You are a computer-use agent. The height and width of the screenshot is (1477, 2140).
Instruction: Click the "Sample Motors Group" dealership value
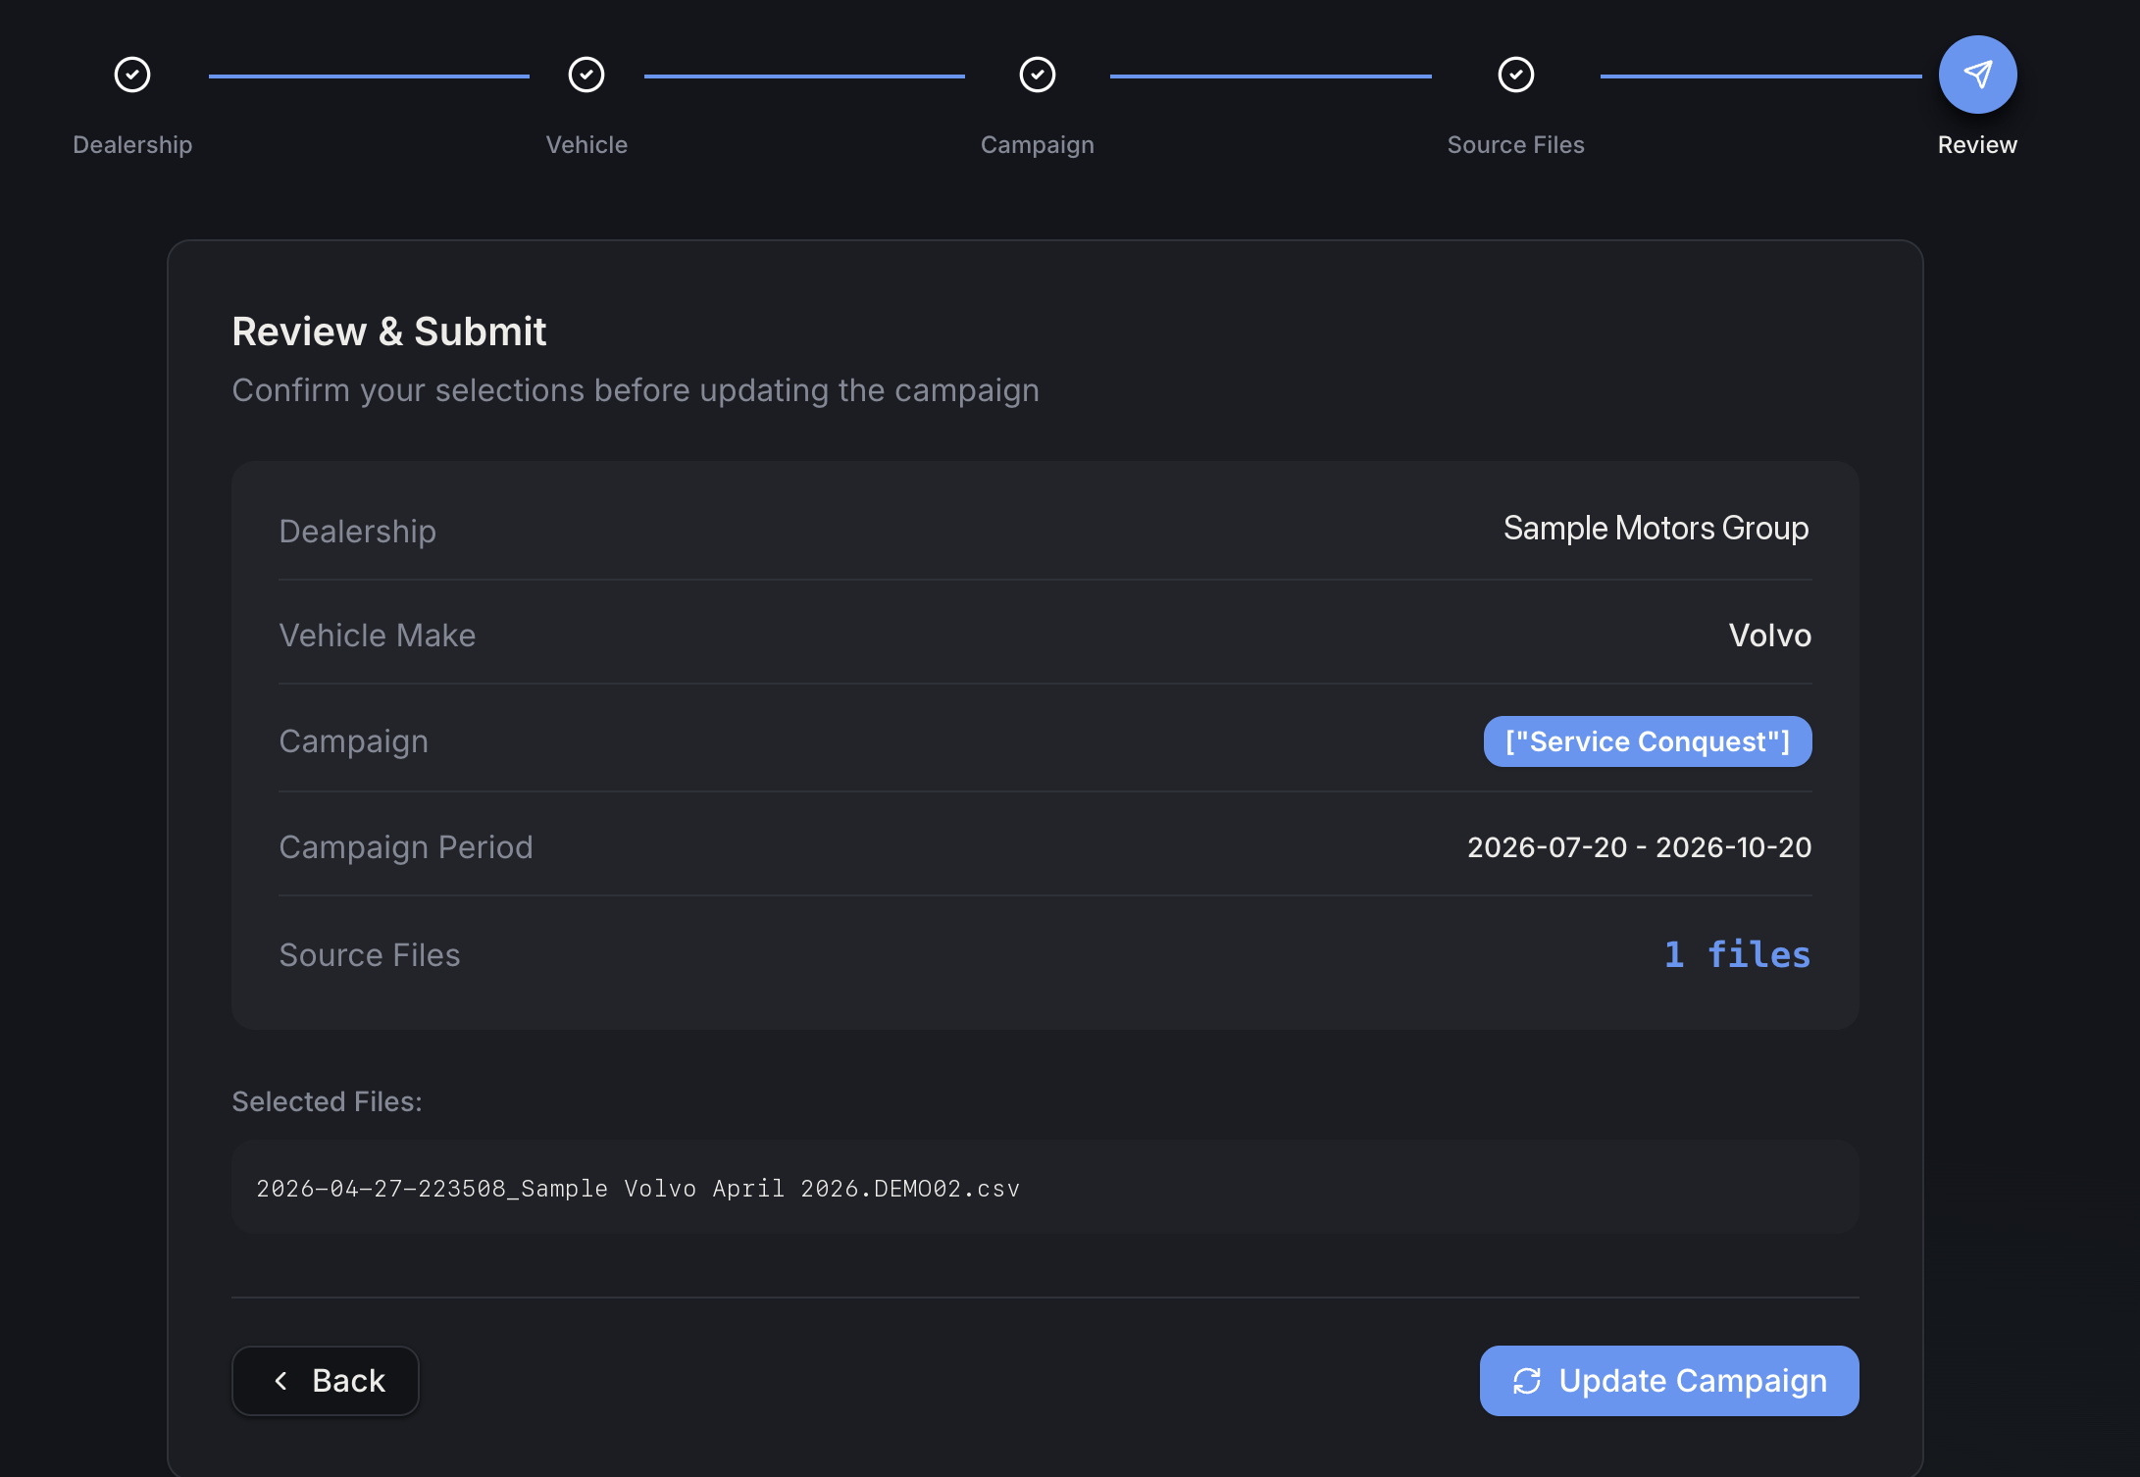click(1656, 529)
